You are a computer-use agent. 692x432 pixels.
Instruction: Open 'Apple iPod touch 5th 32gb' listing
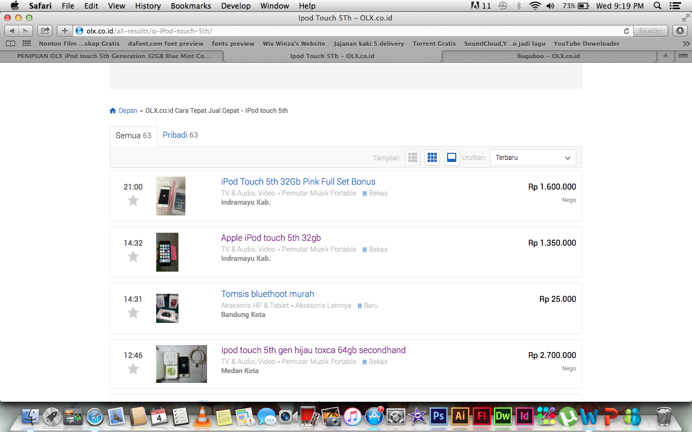point(271,238)
